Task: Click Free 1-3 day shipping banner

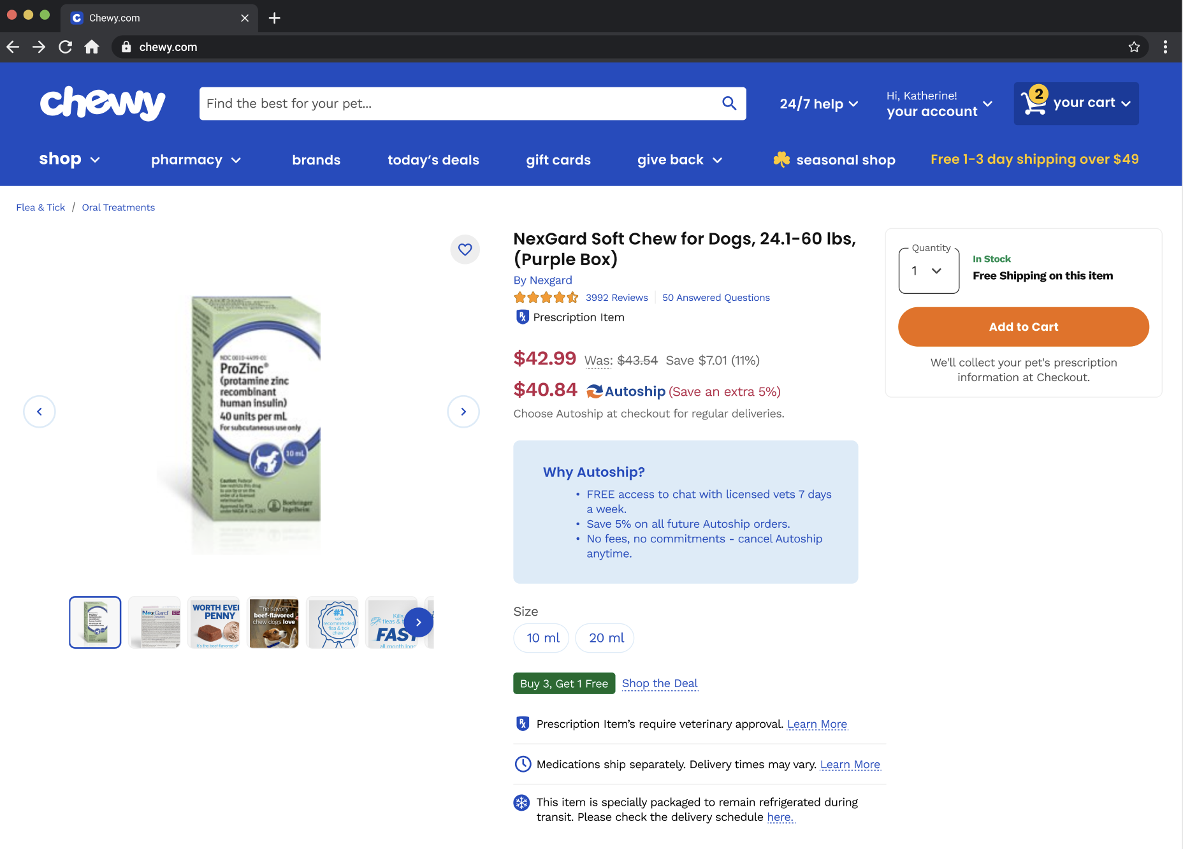Action: click(1034, 159)
